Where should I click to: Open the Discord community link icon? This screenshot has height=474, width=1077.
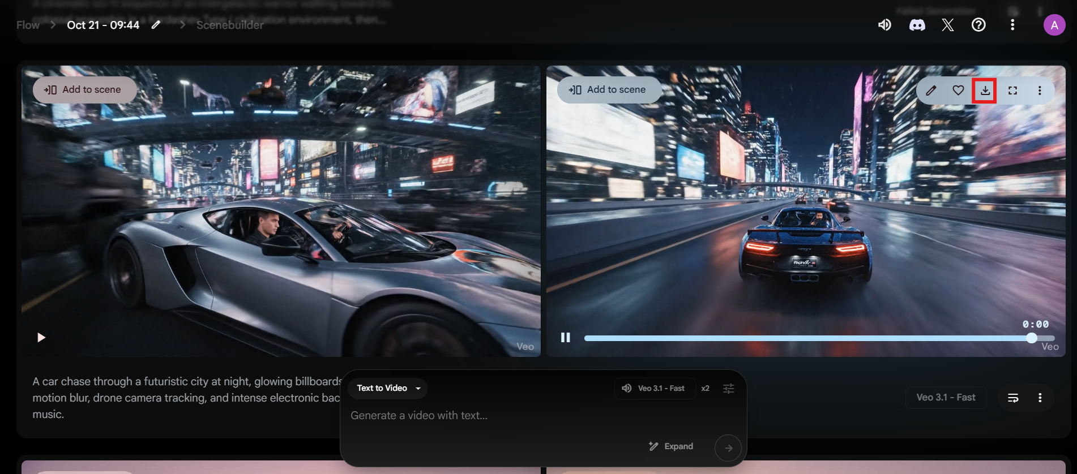[917, 25]
